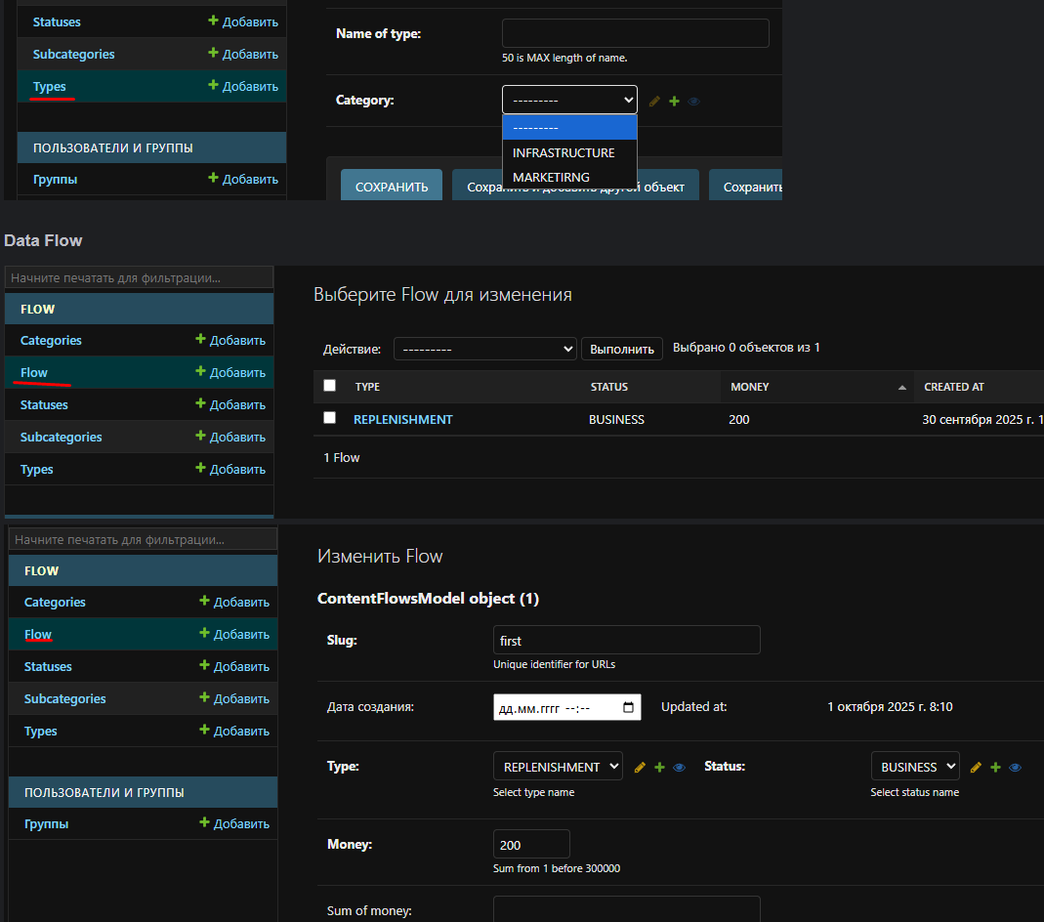Open Группы link in the Изменить Flow sidebar
This screenshot has height=922, width=1044.
coord(46,824)
